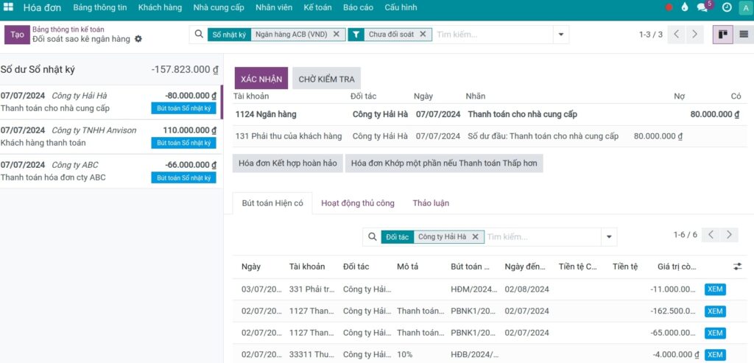Switch to Thảo luận tab
This screenshot has height=363, width=754.
[x=431, y=203]
